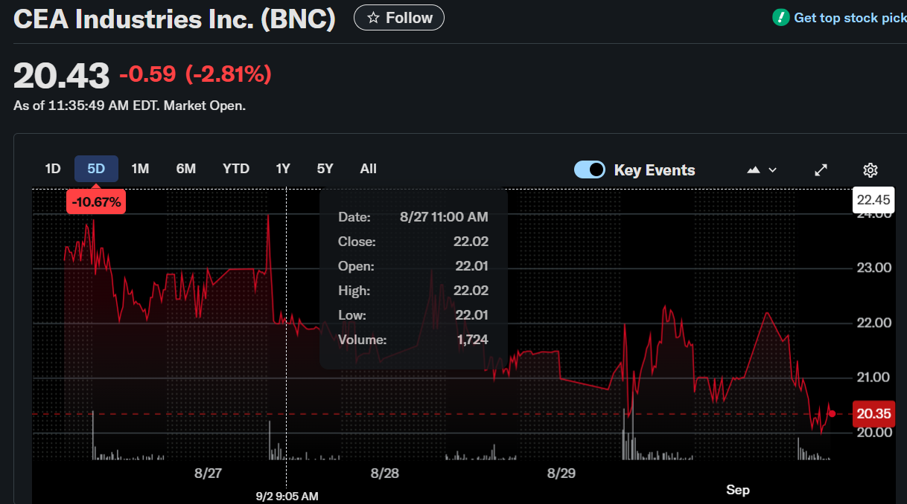The image size is (907, 504).
Task: Click the 22.45 price axis label
Action: (x=873, y=199)
